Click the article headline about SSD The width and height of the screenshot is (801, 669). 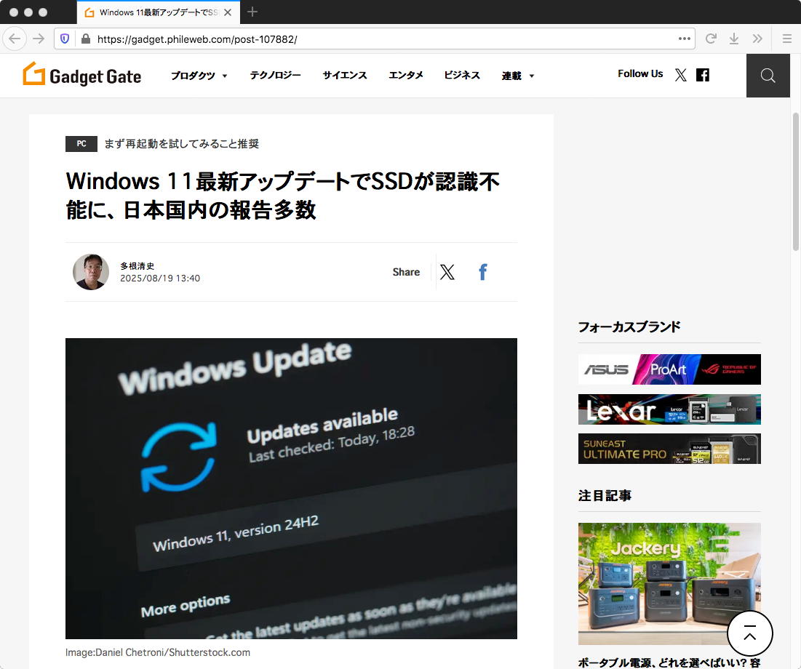(x=282, y=195)
